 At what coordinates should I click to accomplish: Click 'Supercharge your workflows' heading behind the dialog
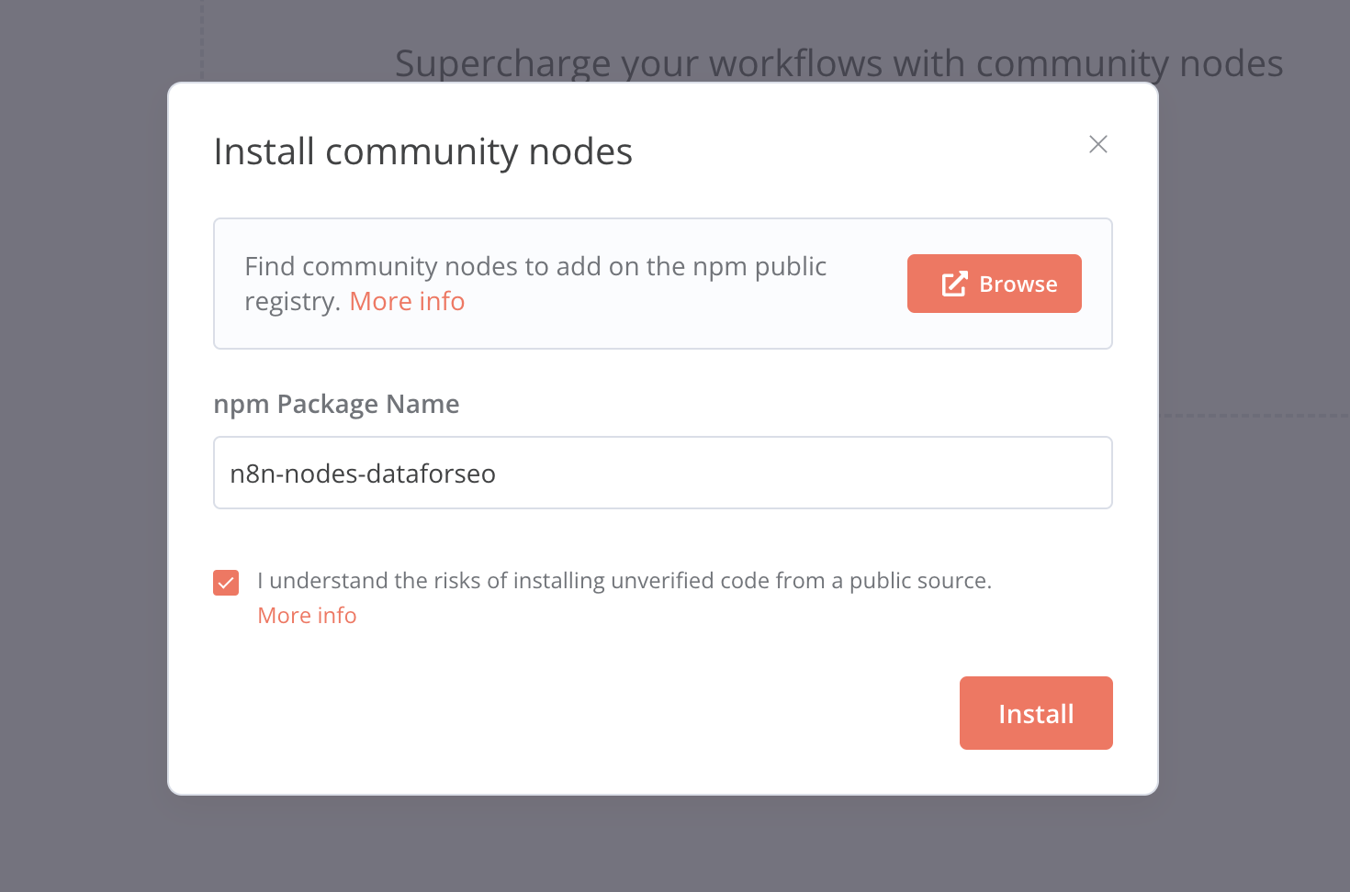pos(838,63)
